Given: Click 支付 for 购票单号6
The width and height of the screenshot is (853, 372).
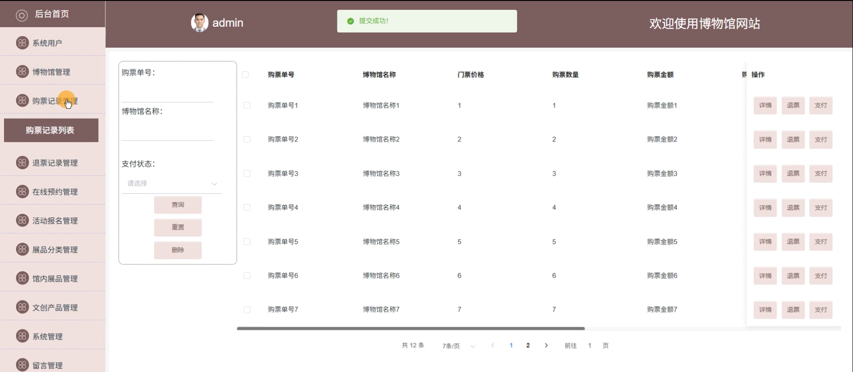Looking at the screenshot, I should pos(821,276).
